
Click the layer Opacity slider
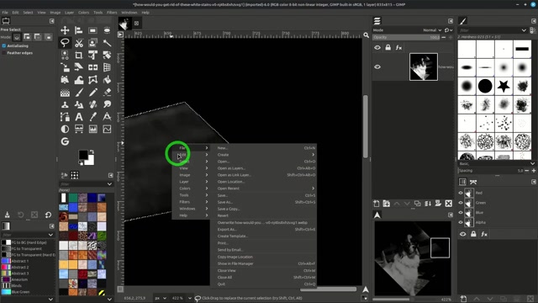click(x=406, y=37)
